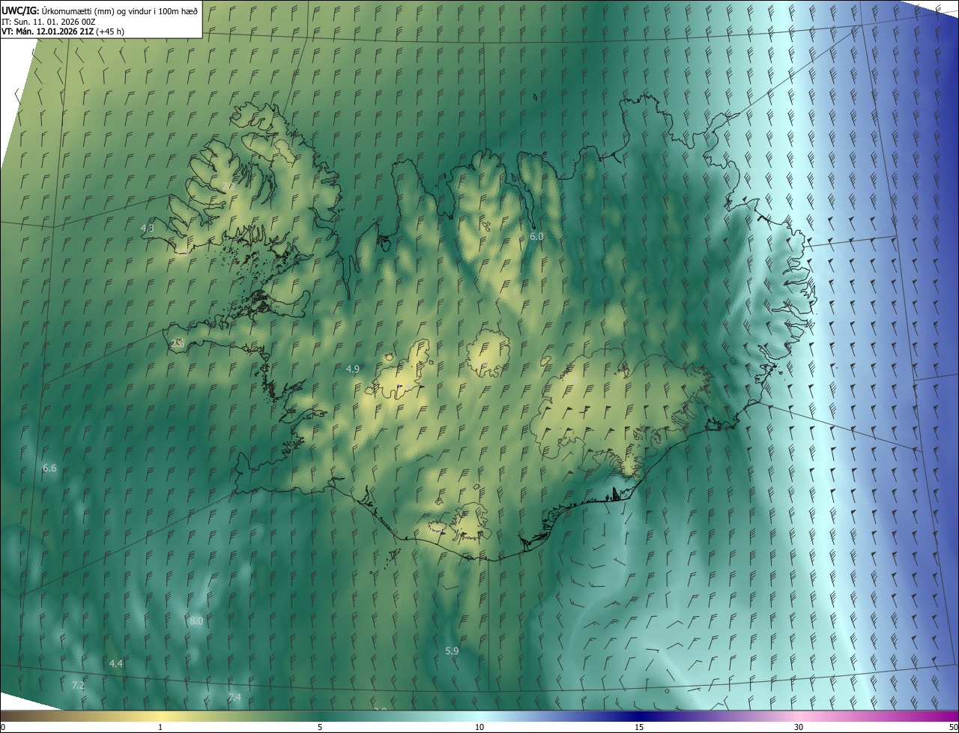Click the '4.4' precipitation value on the map
959x733 pixels.
point(116,663)
